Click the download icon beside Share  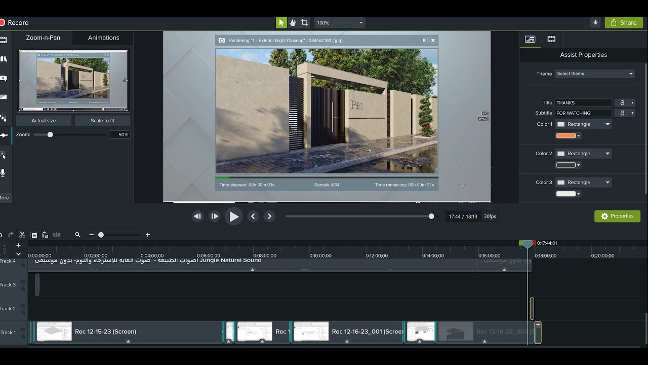(595, 22)
